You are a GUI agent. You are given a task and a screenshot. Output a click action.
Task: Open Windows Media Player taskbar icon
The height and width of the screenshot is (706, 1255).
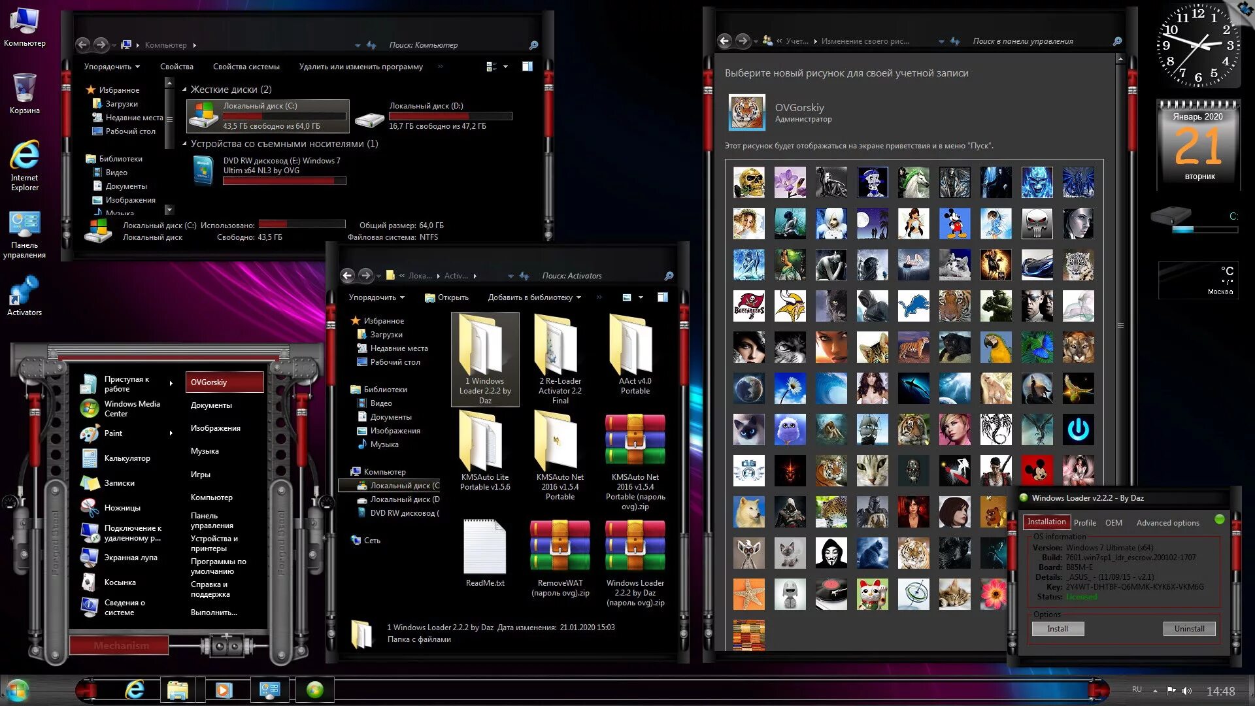(x=224, y=690)
